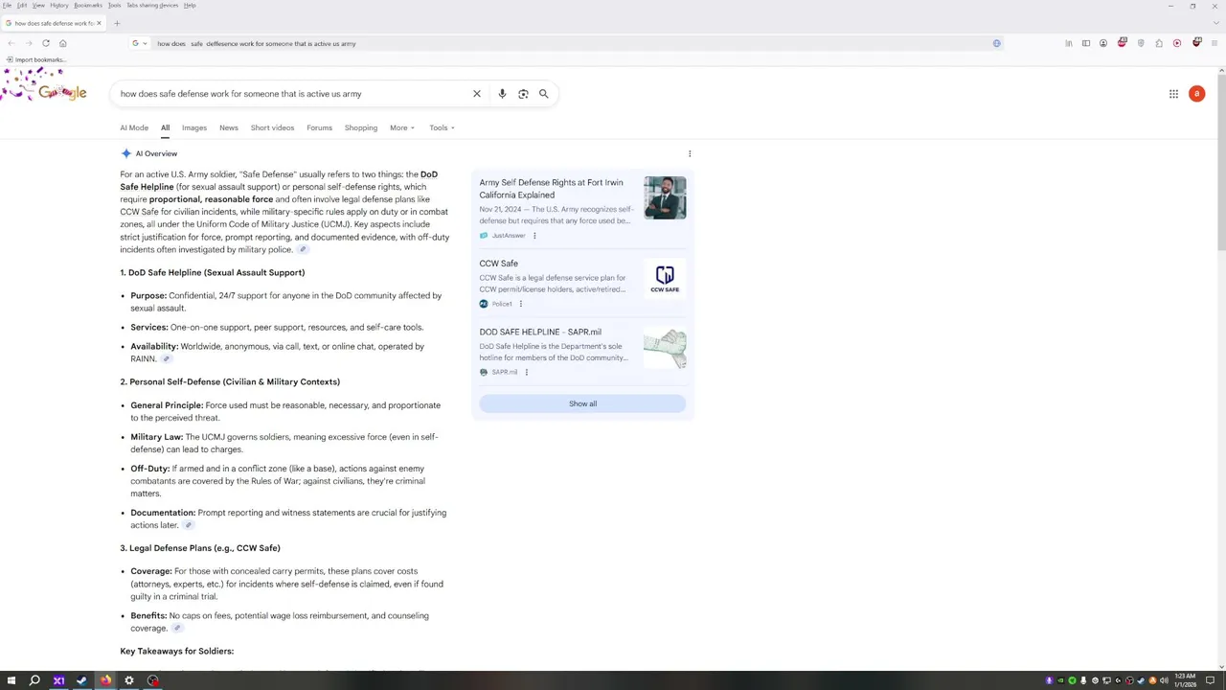
Task: Open the Help menu
Action: pos(190,5)
